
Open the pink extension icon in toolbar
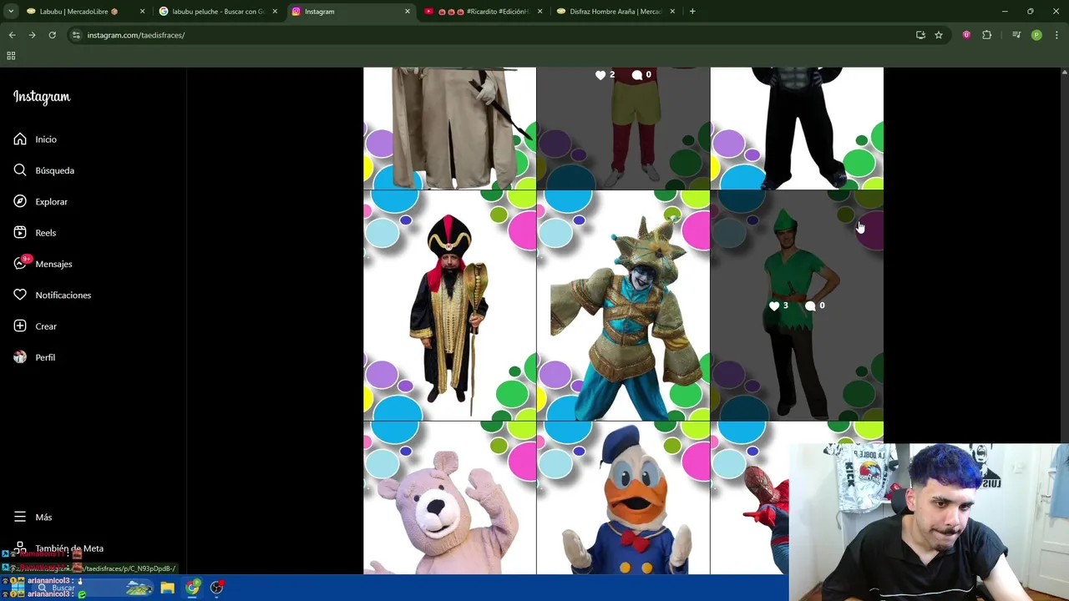966,35
